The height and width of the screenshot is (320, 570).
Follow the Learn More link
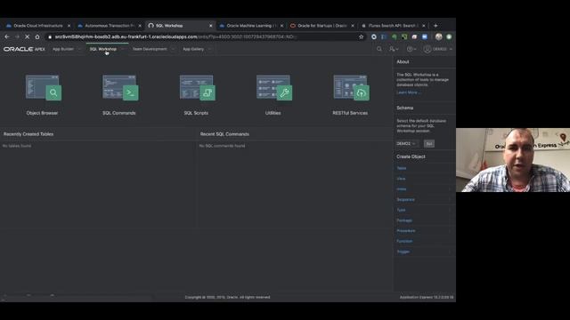pos(408,92)
